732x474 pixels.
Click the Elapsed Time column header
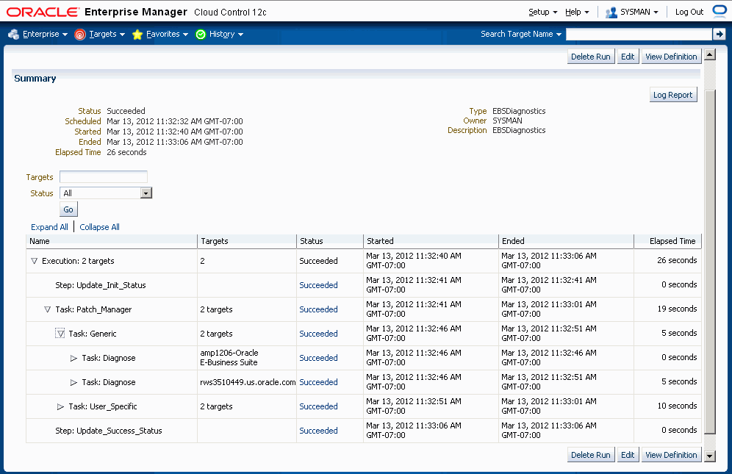[667, 242]
